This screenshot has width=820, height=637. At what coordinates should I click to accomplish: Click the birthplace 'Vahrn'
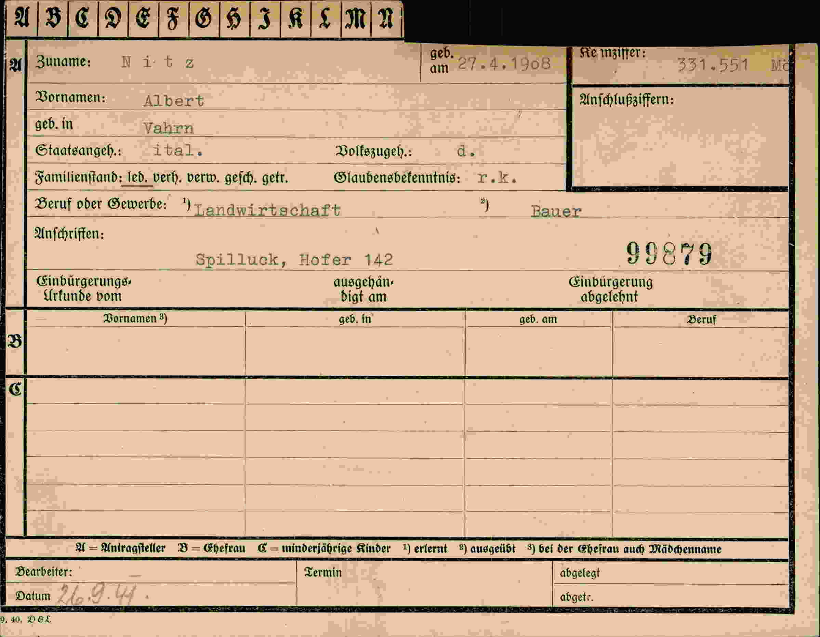click(169, 128)
